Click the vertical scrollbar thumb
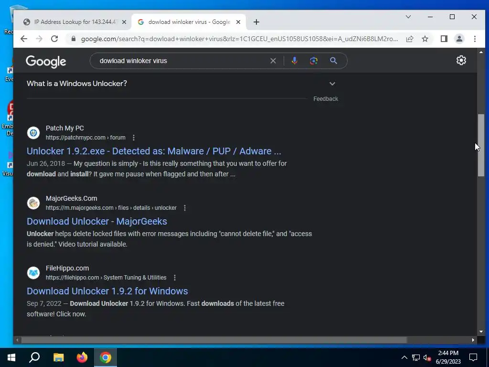The image size is (489, 367). coord(481,145)
